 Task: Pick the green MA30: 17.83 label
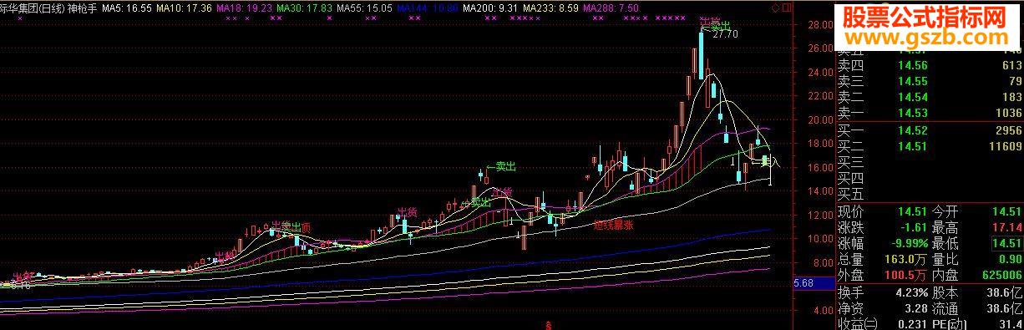click(x=304, y=7)
